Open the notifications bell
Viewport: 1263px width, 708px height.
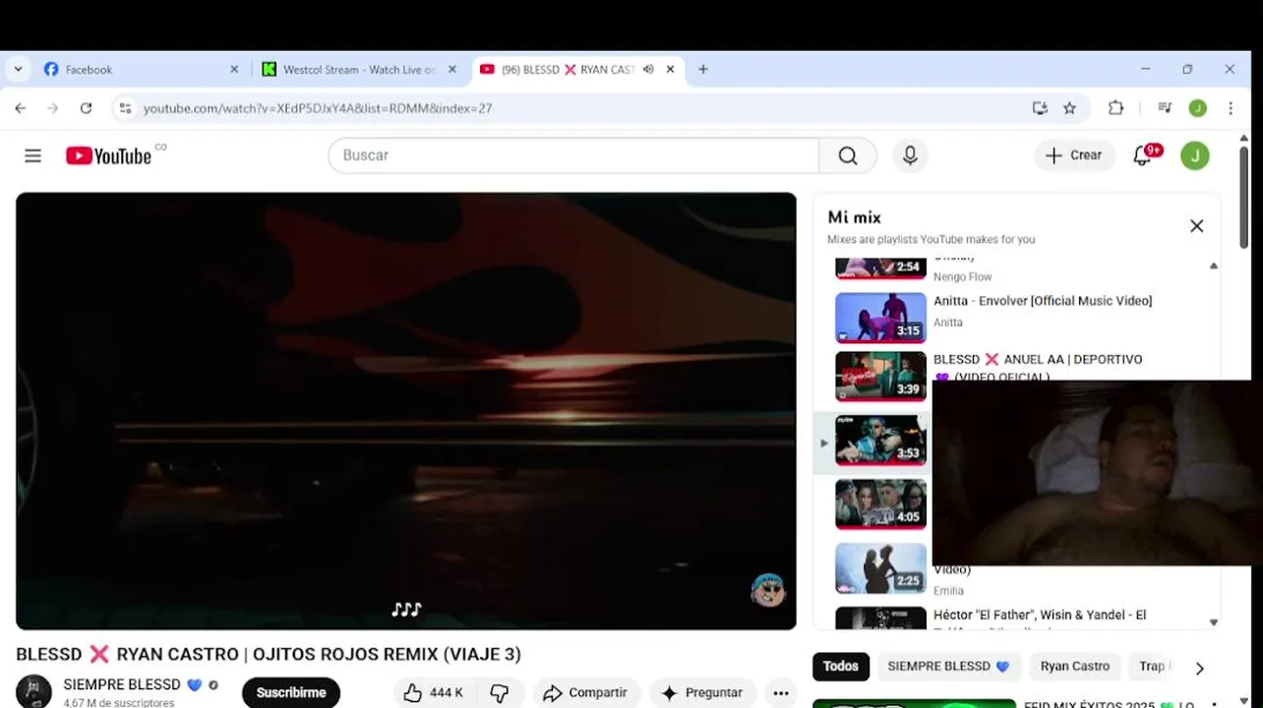1142,155
